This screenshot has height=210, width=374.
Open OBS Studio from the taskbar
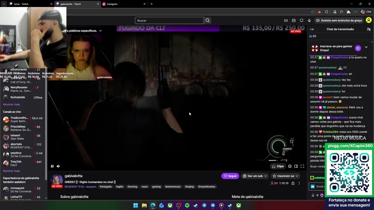[179, 206]
